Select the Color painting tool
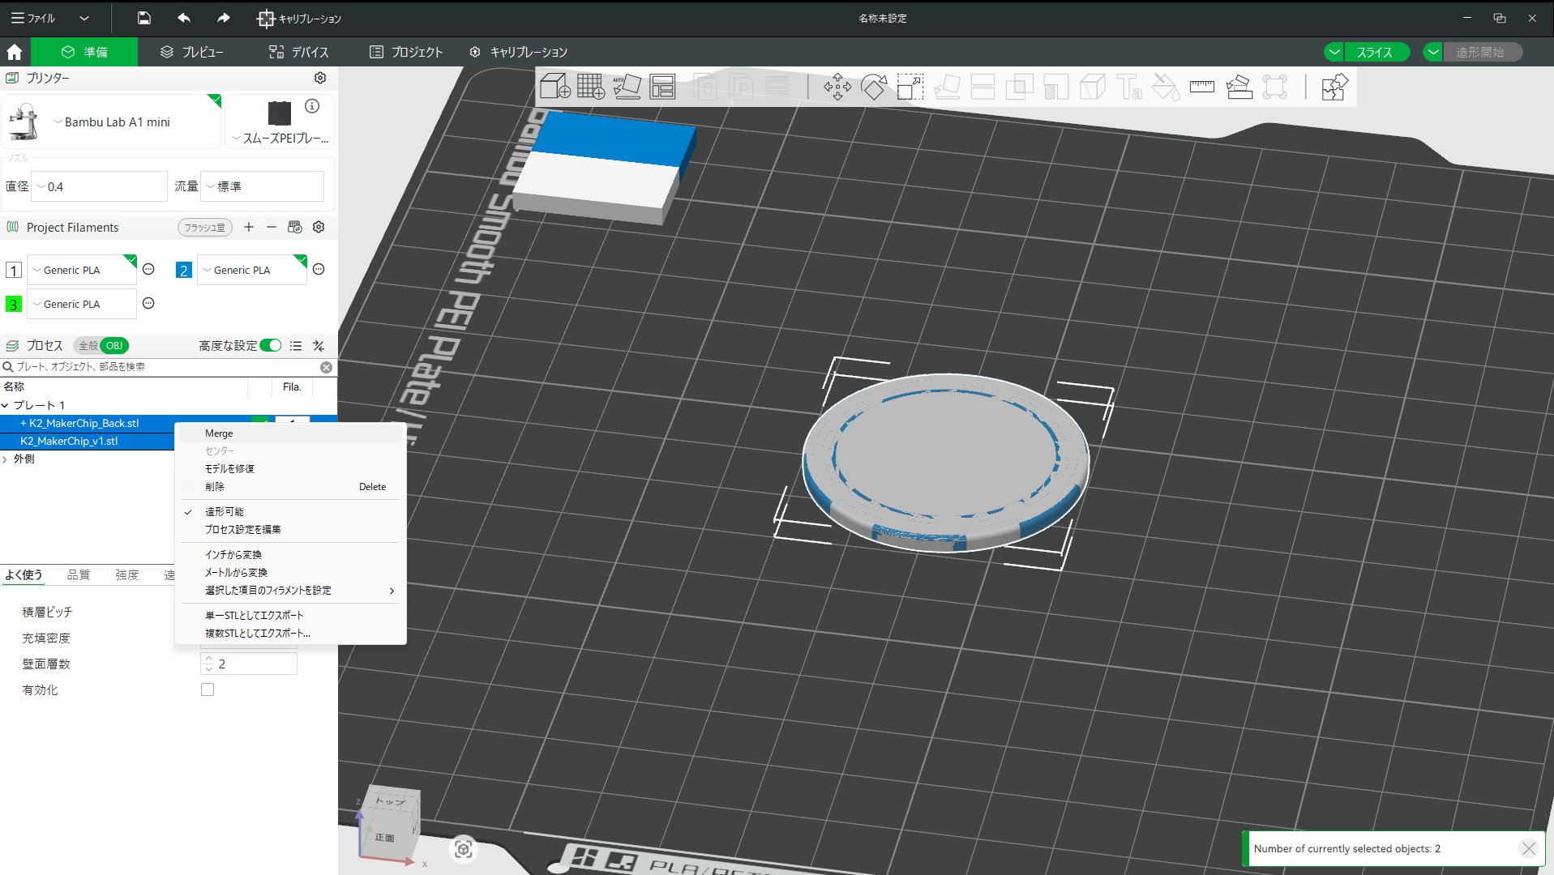Viewport: 1554px width, 875px height. pyautogui.click(x=1165, y=87)
